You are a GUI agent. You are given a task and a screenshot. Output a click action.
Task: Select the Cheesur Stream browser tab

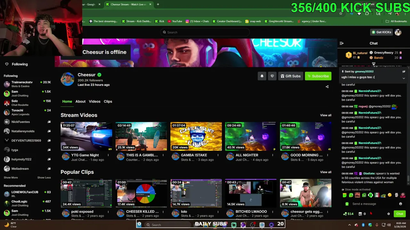tap(128, 4)
